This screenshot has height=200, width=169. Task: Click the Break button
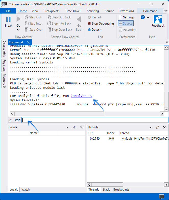click(8, 21)
